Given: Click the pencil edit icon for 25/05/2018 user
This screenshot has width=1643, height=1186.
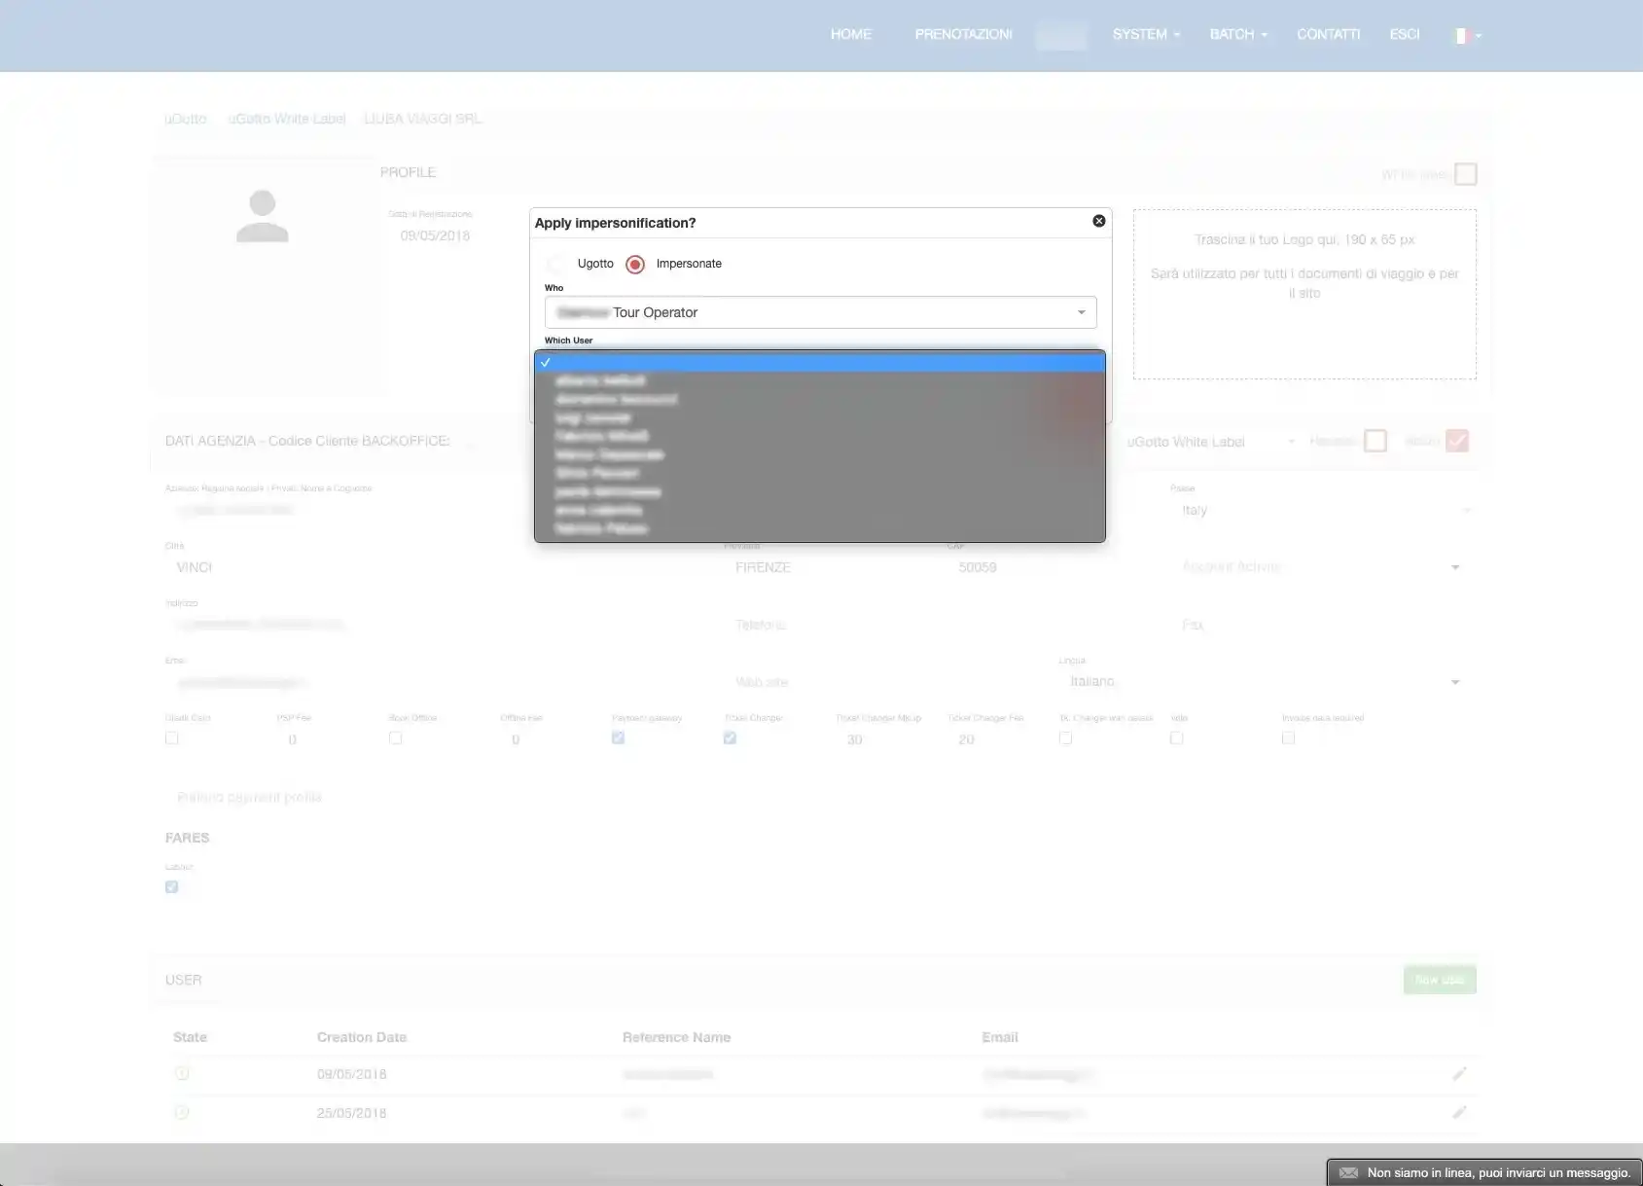Looking at the screenshot, I should pyautogui.click(x=1458, y=1112).
